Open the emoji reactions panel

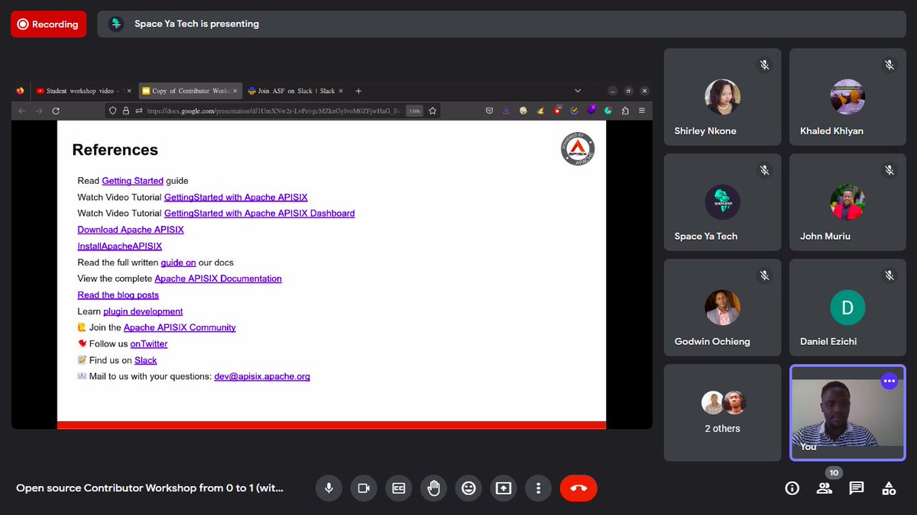[x=468, y=488]
